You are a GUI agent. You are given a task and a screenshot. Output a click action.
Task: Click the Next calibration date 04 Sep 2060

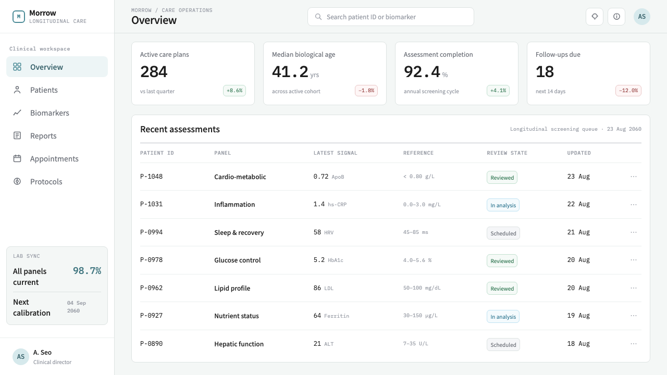(77, 307)
